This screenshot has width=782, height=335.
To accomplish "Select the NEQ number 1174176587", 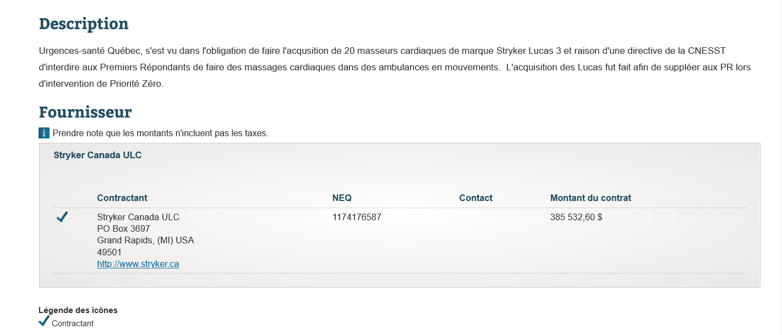I will point(357,217).
